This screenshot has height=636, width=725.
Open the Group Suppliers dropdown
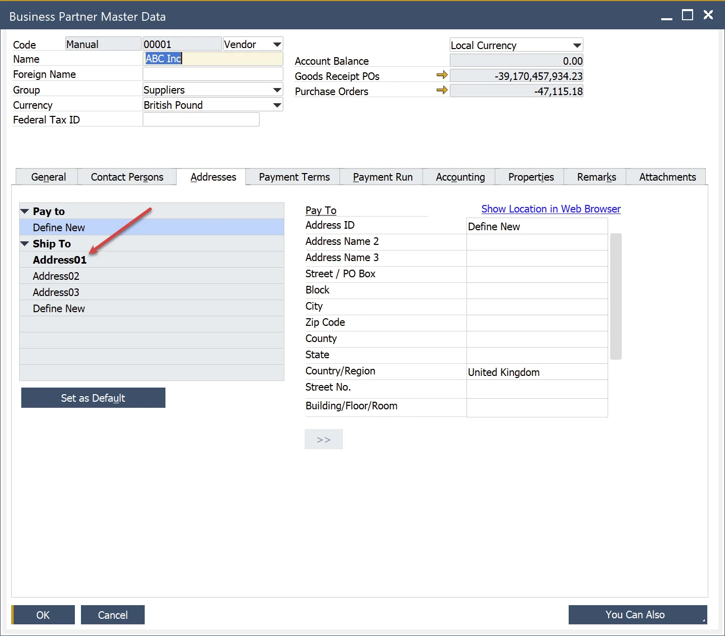(277, 90)
